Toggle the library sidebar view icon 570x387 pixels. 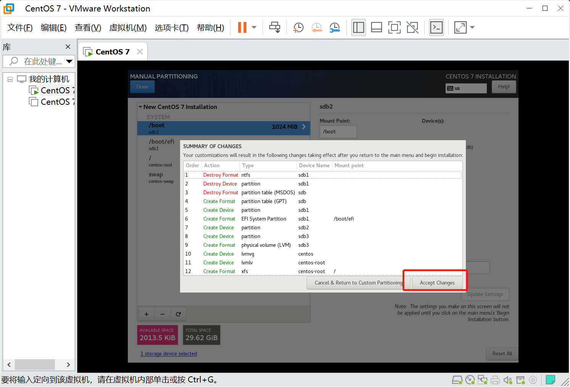[x=359, y=27]
